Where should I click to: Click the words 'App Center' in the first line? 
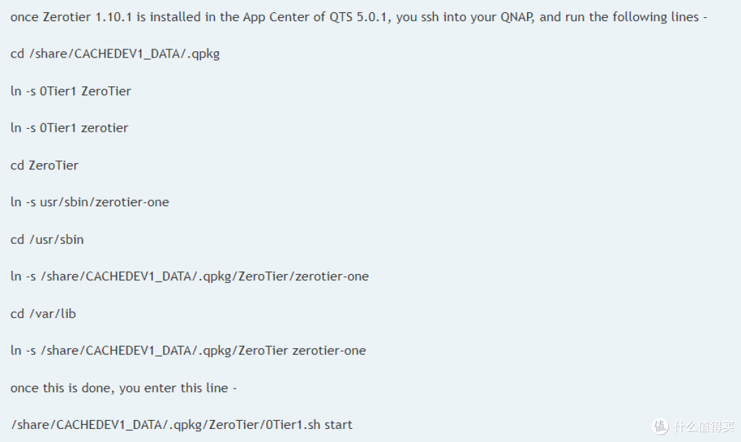[277, 17]
